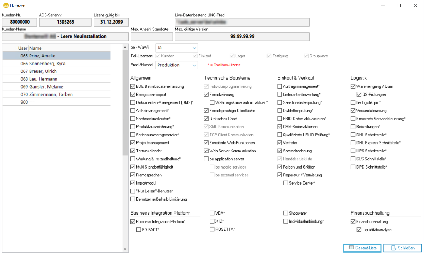This screenshot has width=425, height=255.
Task: Uncheck Liquiditätsanalyse option
Action: 359,230
